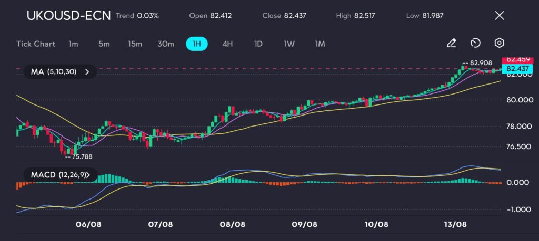Open chart settings hexagon icon

click(x=500, y=44)
